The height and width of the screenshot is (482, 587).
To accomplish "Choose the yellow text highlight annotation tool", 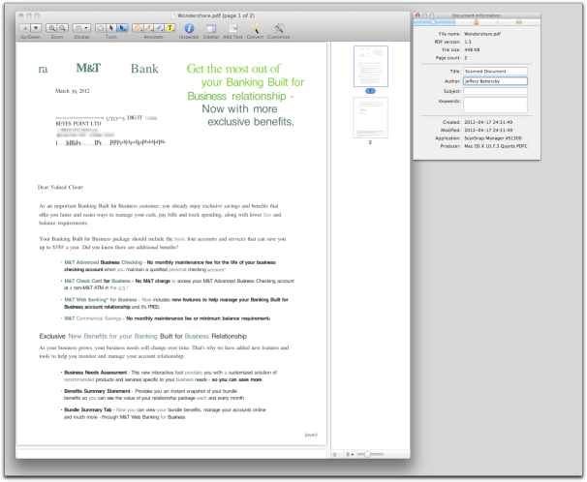I will click(x=170, y=28).
